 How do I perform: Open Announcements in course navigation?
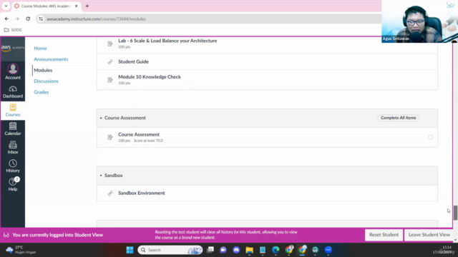(x=51, y=59)
